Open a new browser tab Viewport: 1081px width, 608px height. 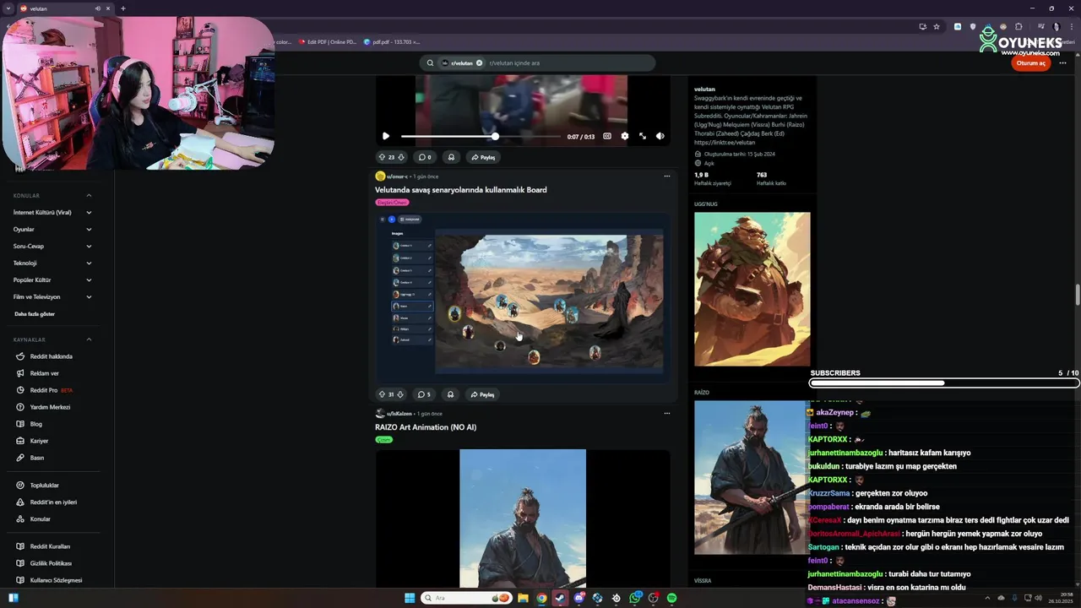(x=123, y=8)
